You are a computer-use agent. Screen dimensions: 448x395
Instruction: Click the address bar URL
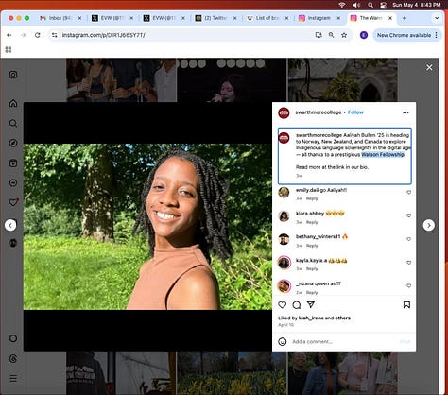103,35
